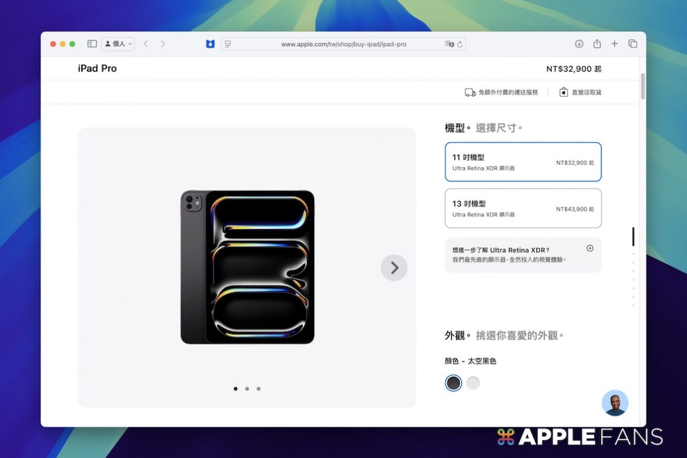Show the tab overview icon
The height and width of the screenshot is (458, 687).
pos(633,44)
